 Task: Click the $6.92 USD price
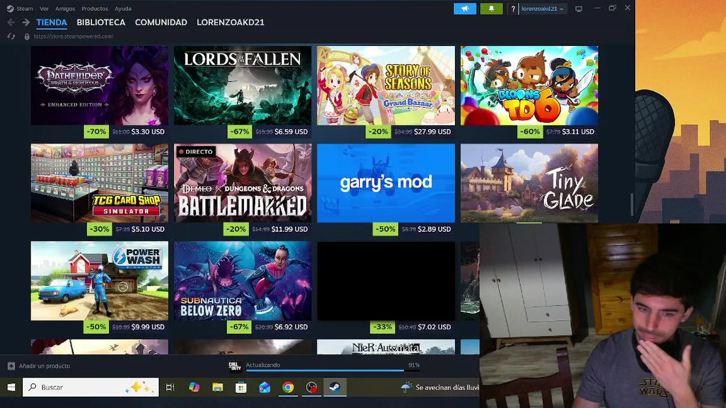coord(291,327)
